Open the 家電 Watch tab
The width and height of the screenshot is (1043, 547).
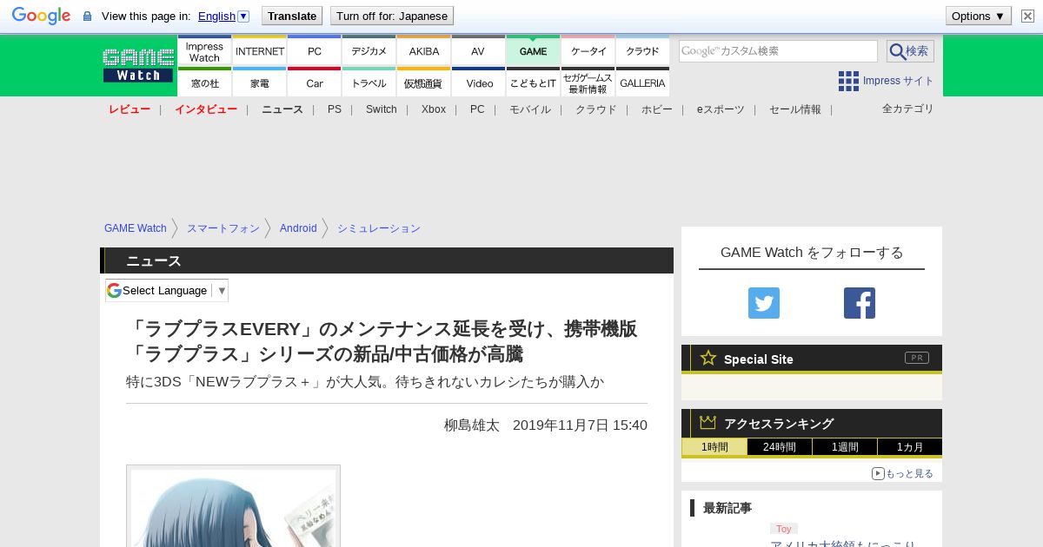tap(260, 82)
